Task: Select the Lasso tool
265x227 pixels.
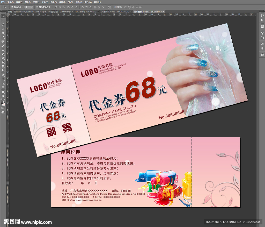Action: tap(3, 25)
